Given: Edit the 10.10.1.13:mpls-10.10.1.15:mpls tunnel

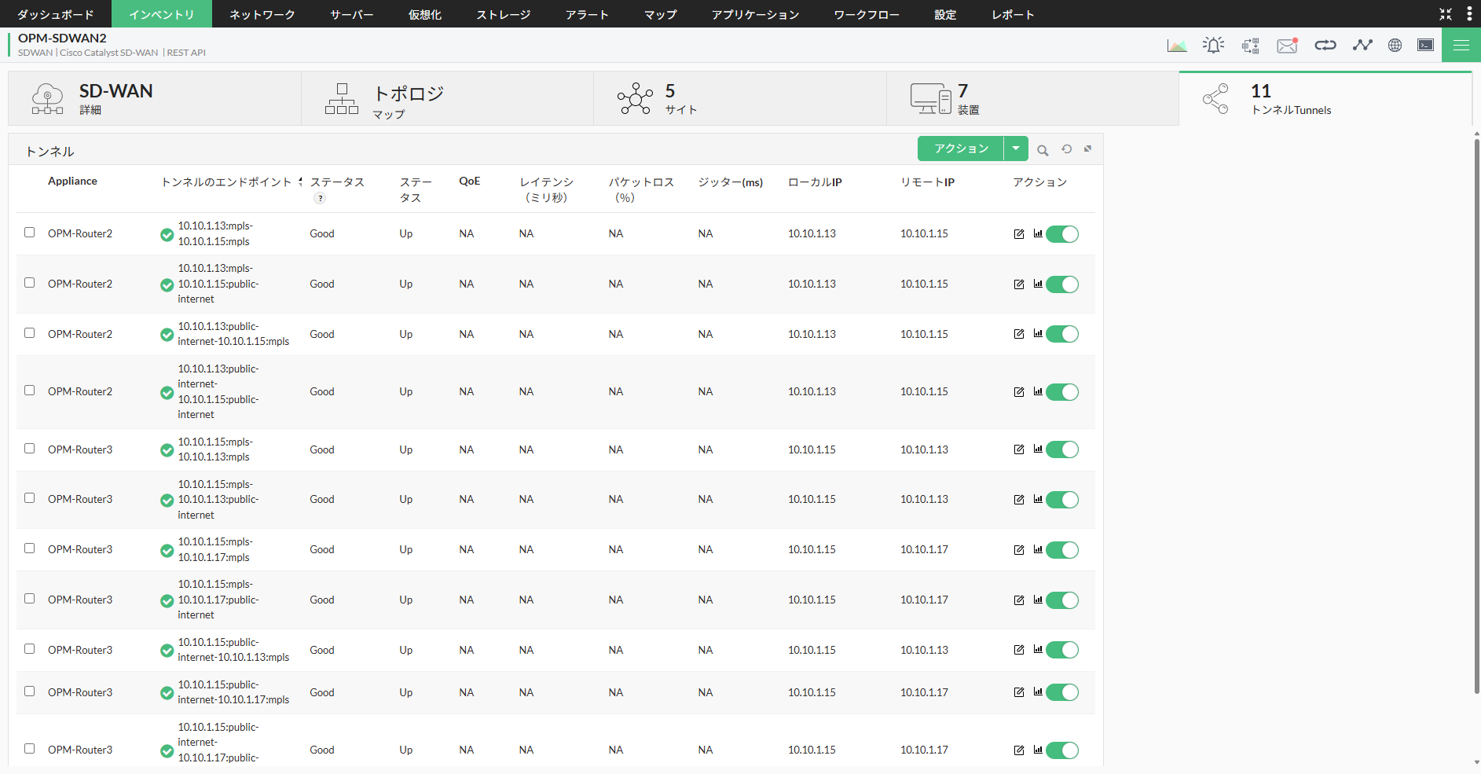Looking at the screenshot, I should click(x=1019, y=234).
